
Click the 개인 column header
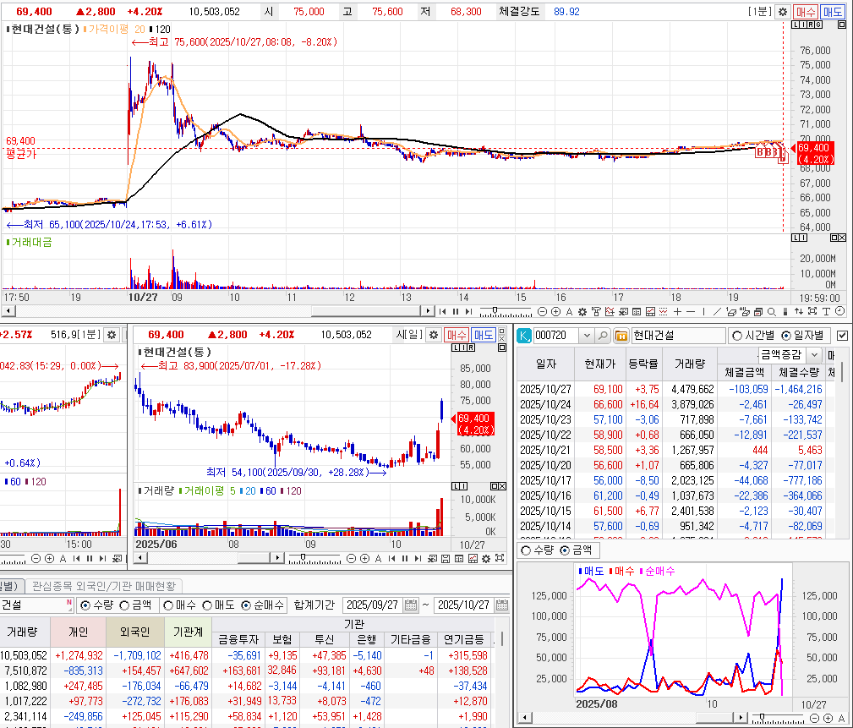coord(78,632)
